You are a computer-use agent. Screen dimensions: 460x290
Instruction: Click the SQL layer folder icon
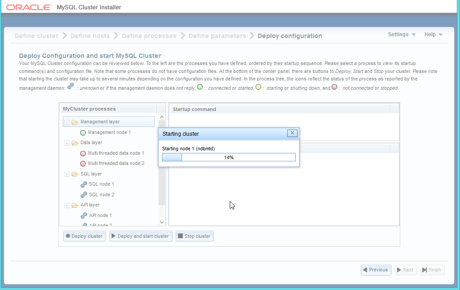75,174
